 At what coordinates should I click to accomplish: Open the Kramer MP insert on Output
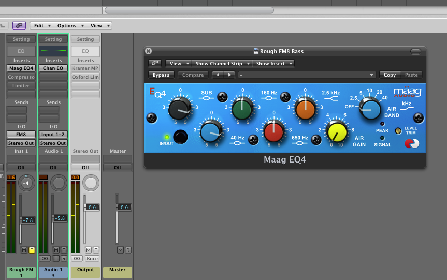pos(85,68)
